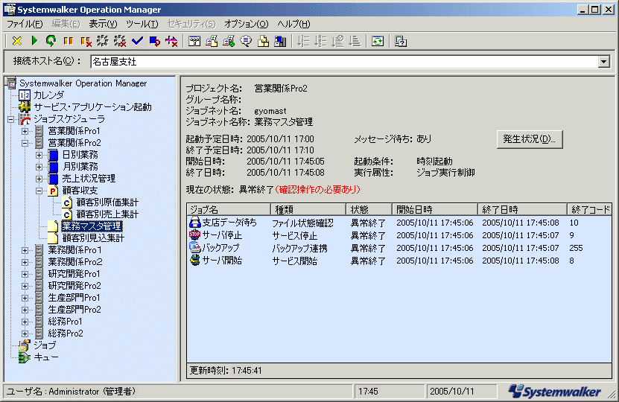Click the blue checkmark confirm toolbar icon
Screen dimensions: 619x402
[x=136, y=41]
